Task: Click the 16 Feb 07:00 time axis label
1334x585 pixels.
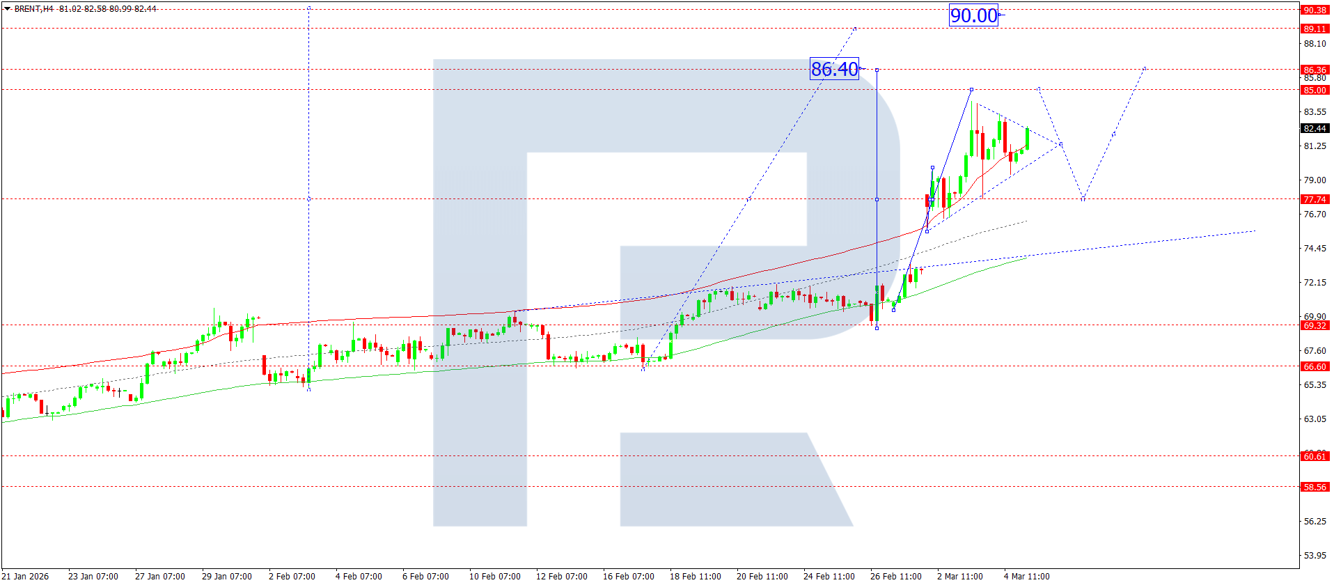Action: click(x=628, y=576)
